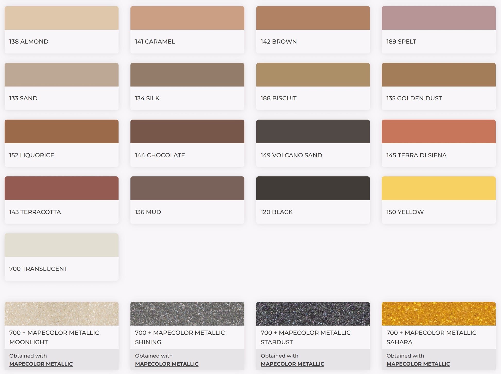Select the 144 Chocolate color swatch
The image size is (501, 374).
click(187, 132)
